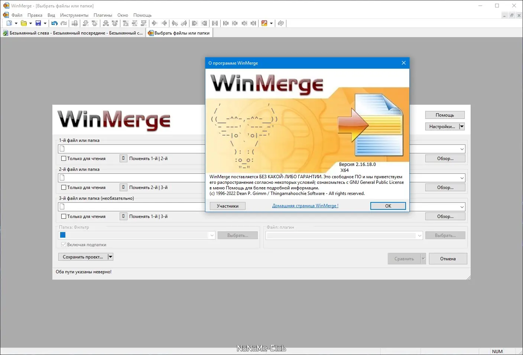
Task: Click the swap button for 2-й | 3-й
Action: pyautogui.click(x=123, y=188)
